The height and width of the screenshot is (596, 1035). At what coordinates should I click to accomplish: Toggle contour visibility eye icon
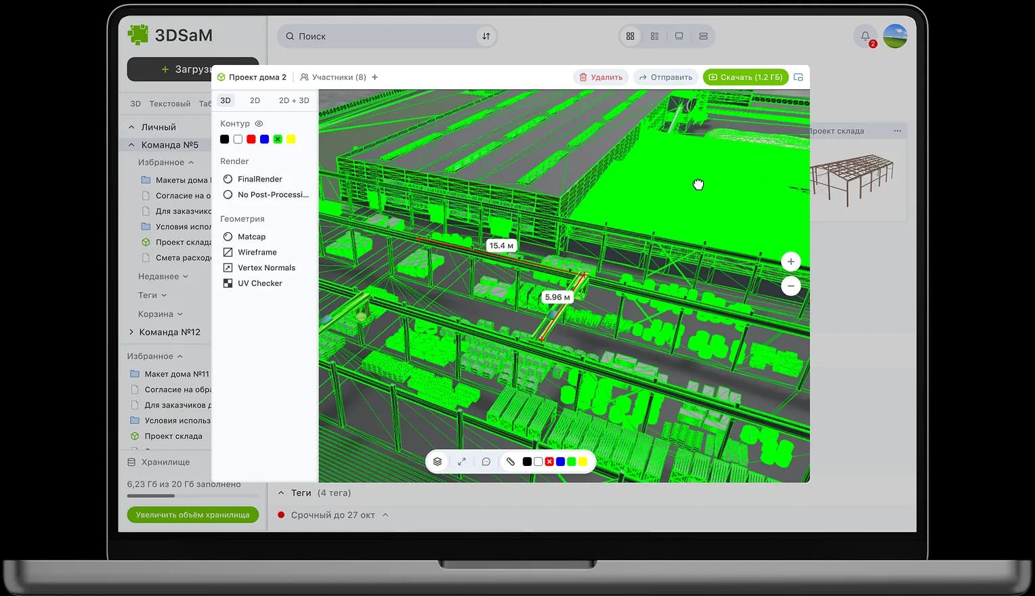[x=259, y=124]
